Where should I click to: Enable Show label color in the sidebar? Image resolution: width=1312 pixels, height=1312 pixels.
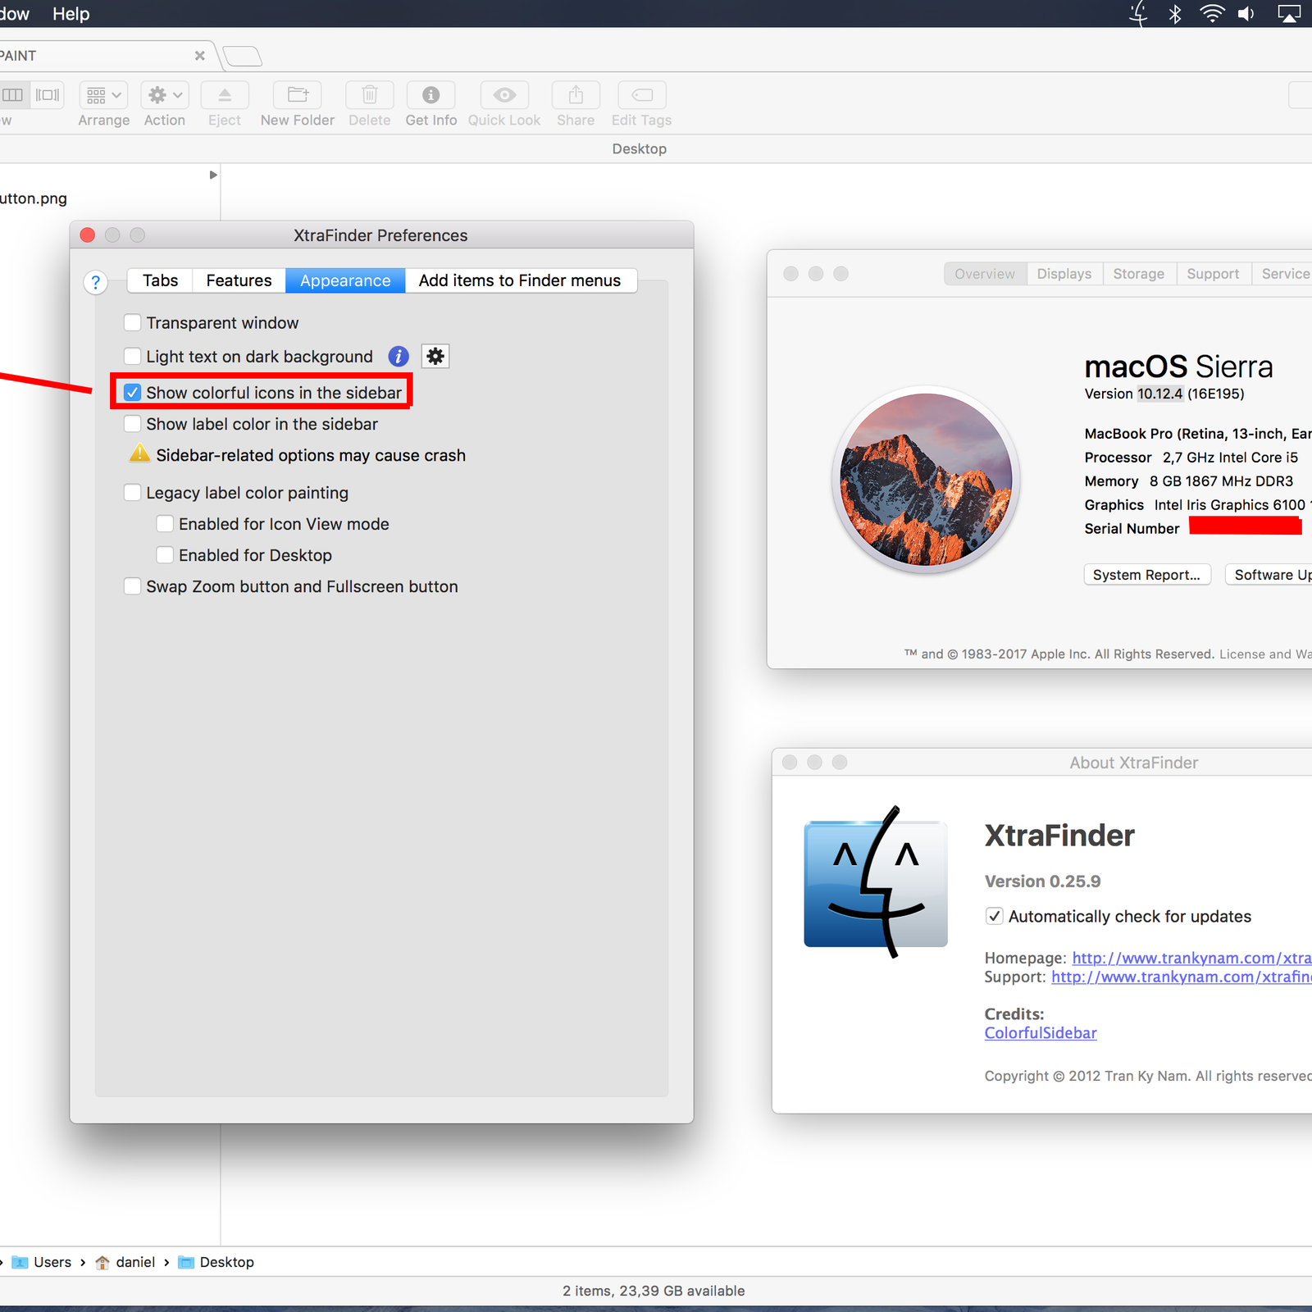pyautogui.click(x=132, y=424)
